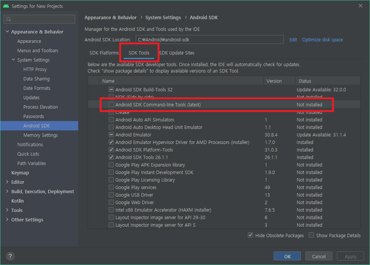Screen dimensions: 370x265
Task: Open Menus and Toolbars settings
Action: [38, 50]
